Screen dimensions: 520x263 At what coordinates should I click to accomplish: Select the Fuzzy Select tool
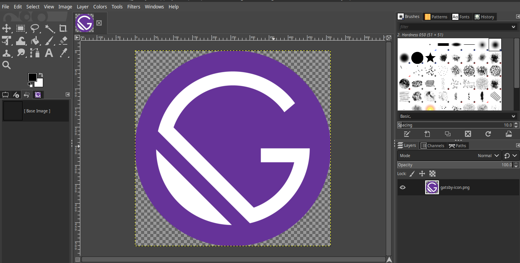49,28
